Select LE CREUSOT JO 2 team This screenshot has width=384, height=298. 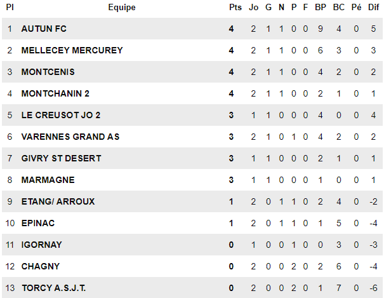point(61,115)
